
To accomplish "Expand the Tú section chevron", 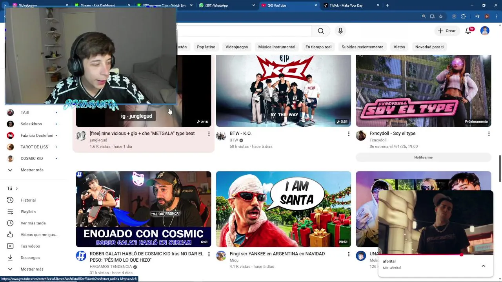I will tap(16, 188).
